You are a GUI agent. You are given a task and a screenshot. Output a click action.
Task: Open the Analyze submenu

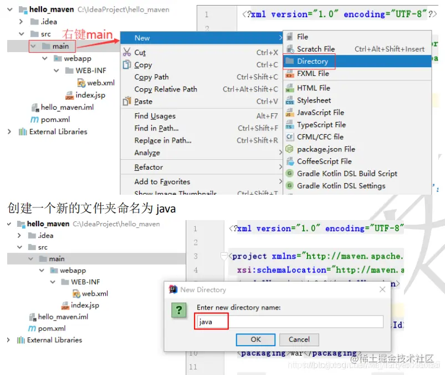coord(202,153)
